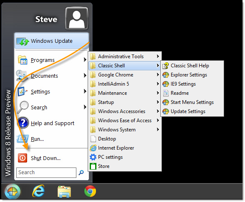Image resolution: width=245 pixels, height=202 pixels.
Task: Click the Shut Down... text
Action: 45,158
